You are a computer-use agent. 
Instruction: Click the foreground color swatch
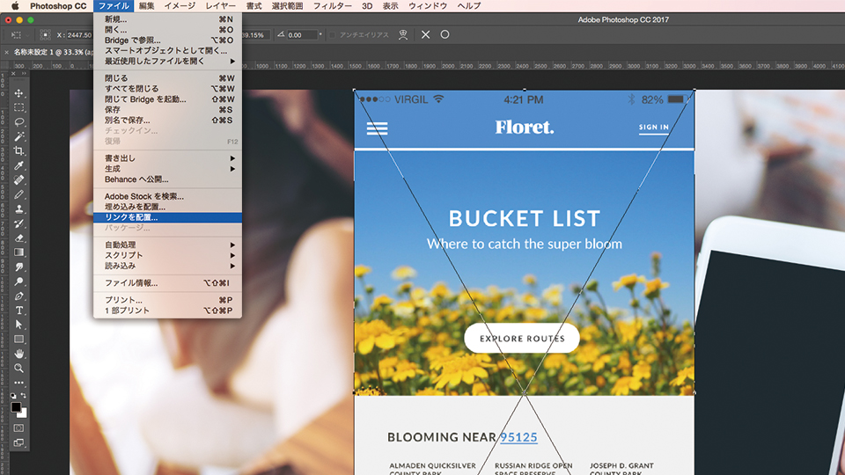16,406
